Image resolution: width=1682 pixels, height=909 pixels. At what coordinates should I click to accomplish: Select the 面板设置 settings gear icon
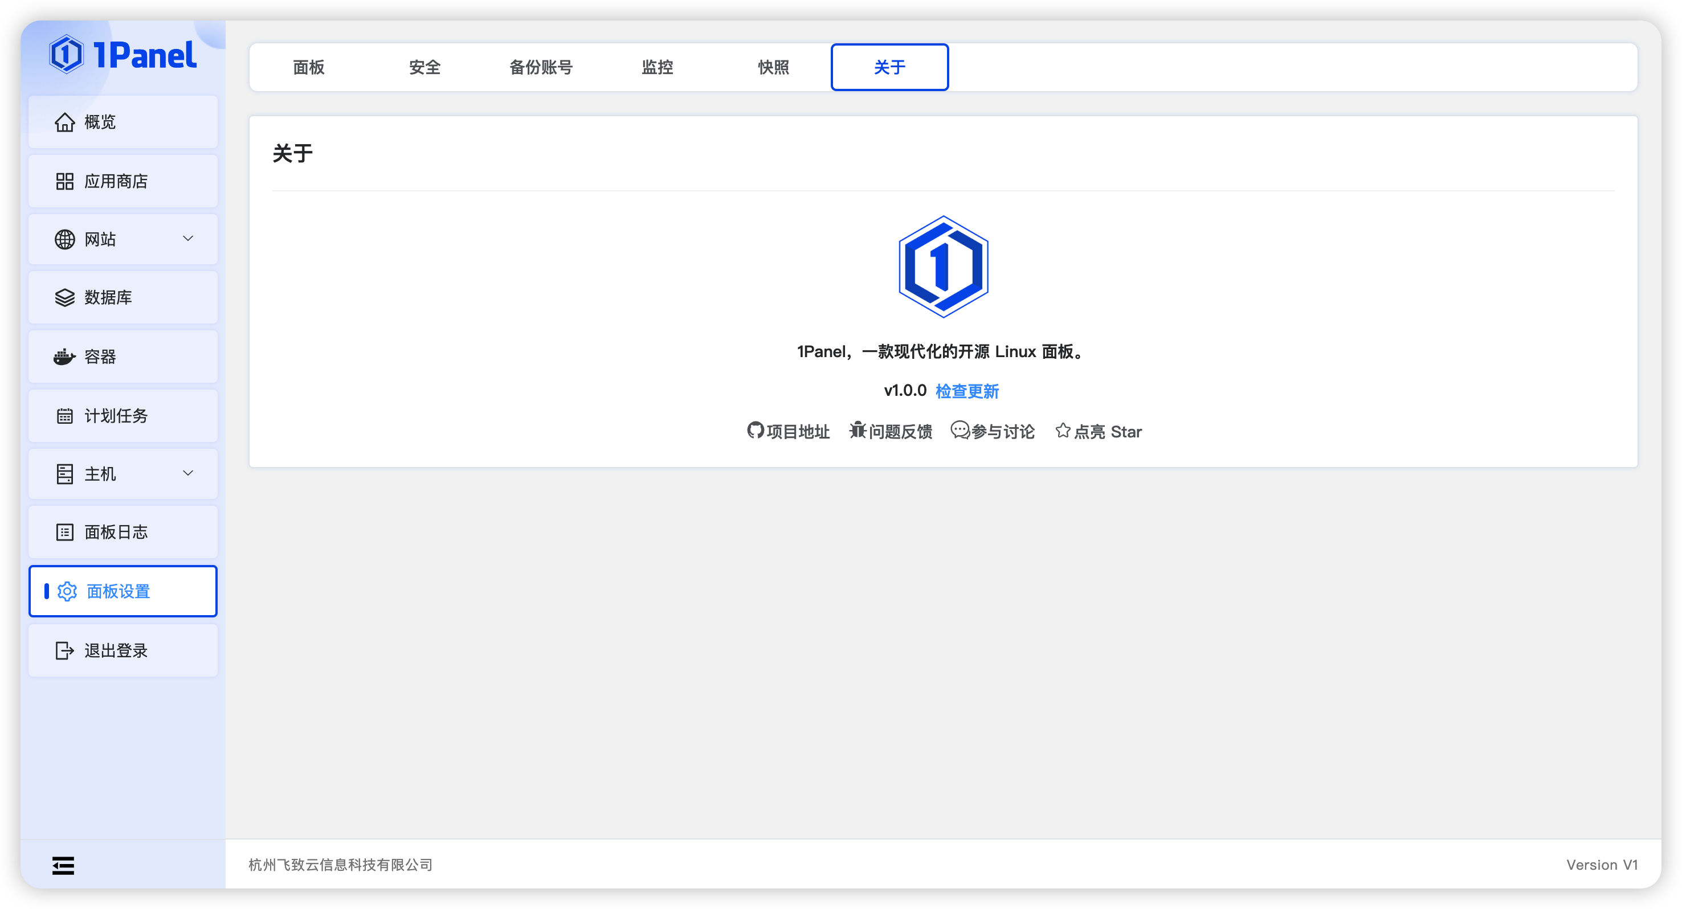(67, 591)
